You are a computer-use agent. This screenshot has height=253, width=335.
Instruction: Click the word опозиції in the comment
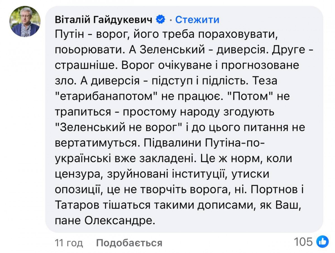76,190
